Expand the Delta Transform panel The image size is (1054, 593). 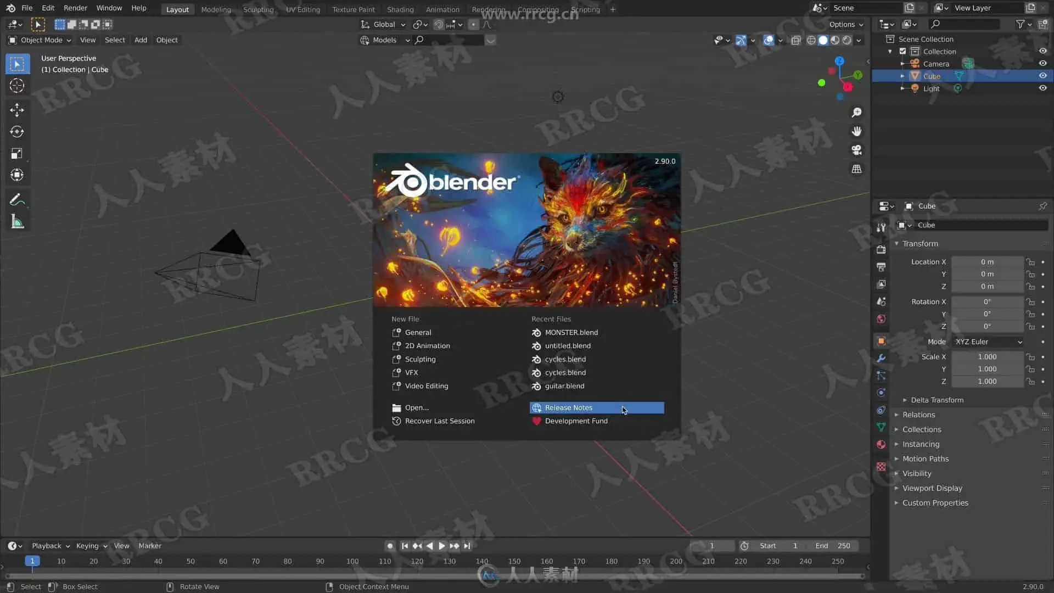937,400
